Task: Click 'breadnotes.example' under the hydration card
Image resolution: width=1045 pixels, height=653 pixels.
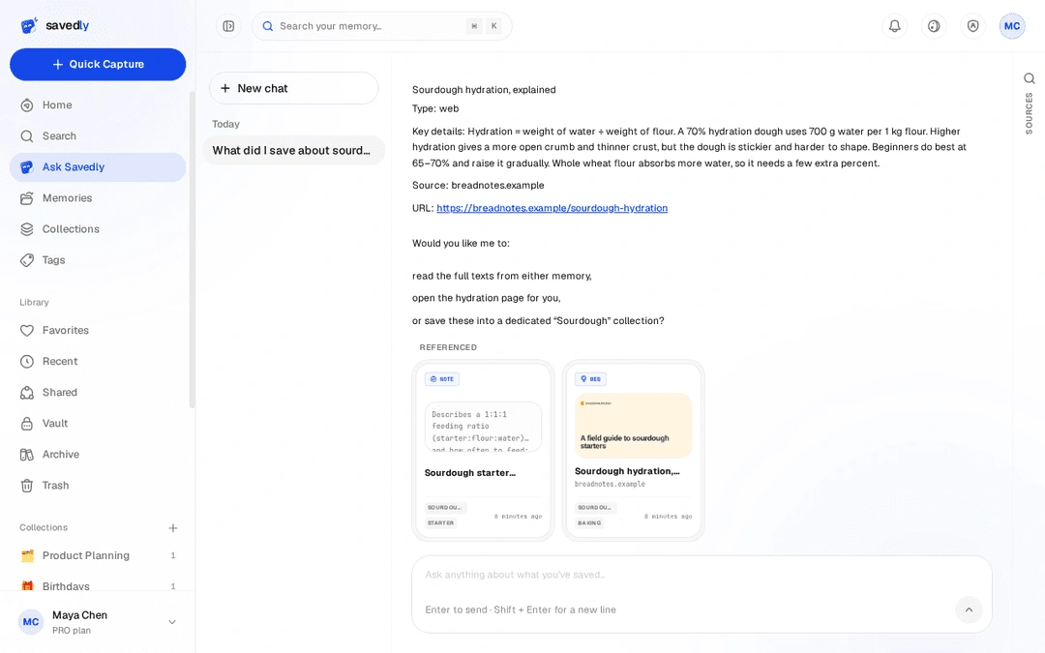Action: click(x=610, y=485)
